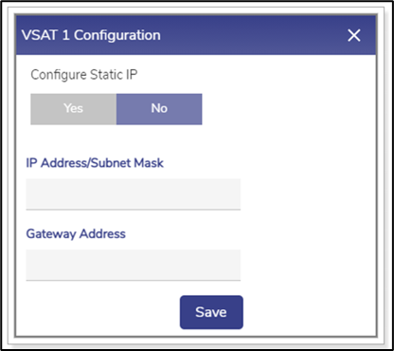Click the IP Address/Subnet Mask label
Image resolution: width=394 pixels, height=351 pixels.
(x=95, y=163)
